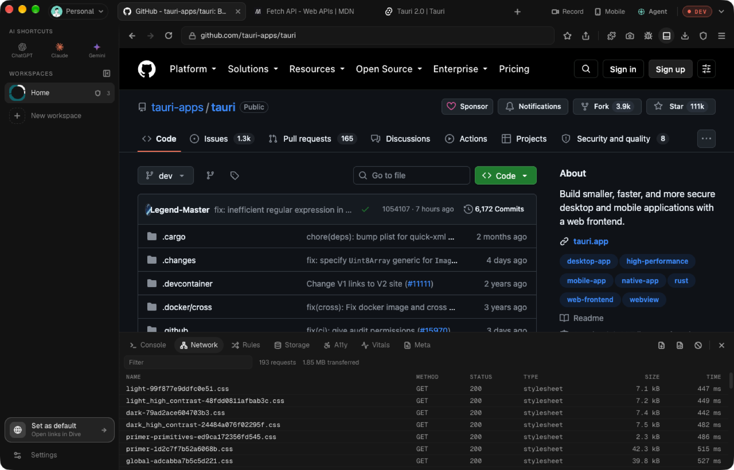Open the Gemini AI shortcut
The image size is (734, 470).
(97, 50)
